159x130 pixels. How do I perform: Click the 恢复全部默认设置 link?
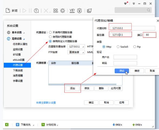click(46, 103)
